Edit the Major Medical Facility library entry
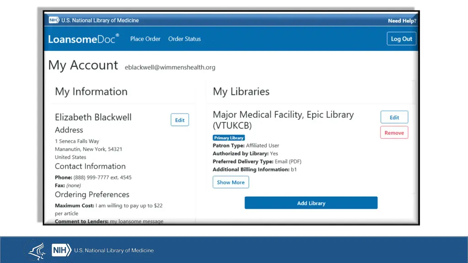Image resolution: width=468 pixels, height=263 pixels. (x=394, y=117)
